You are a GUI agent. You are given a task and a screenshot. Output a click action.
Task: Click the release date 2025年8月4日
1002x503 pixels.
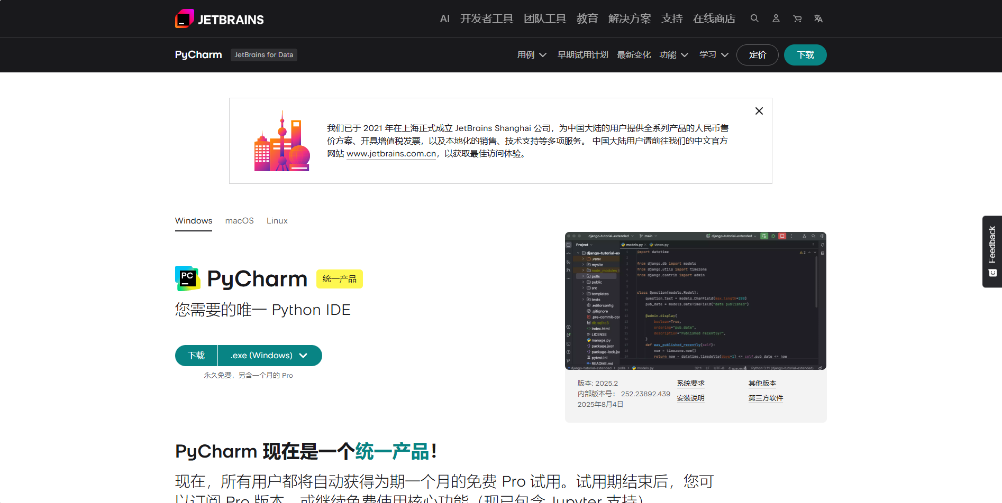(x=600, y=405)
